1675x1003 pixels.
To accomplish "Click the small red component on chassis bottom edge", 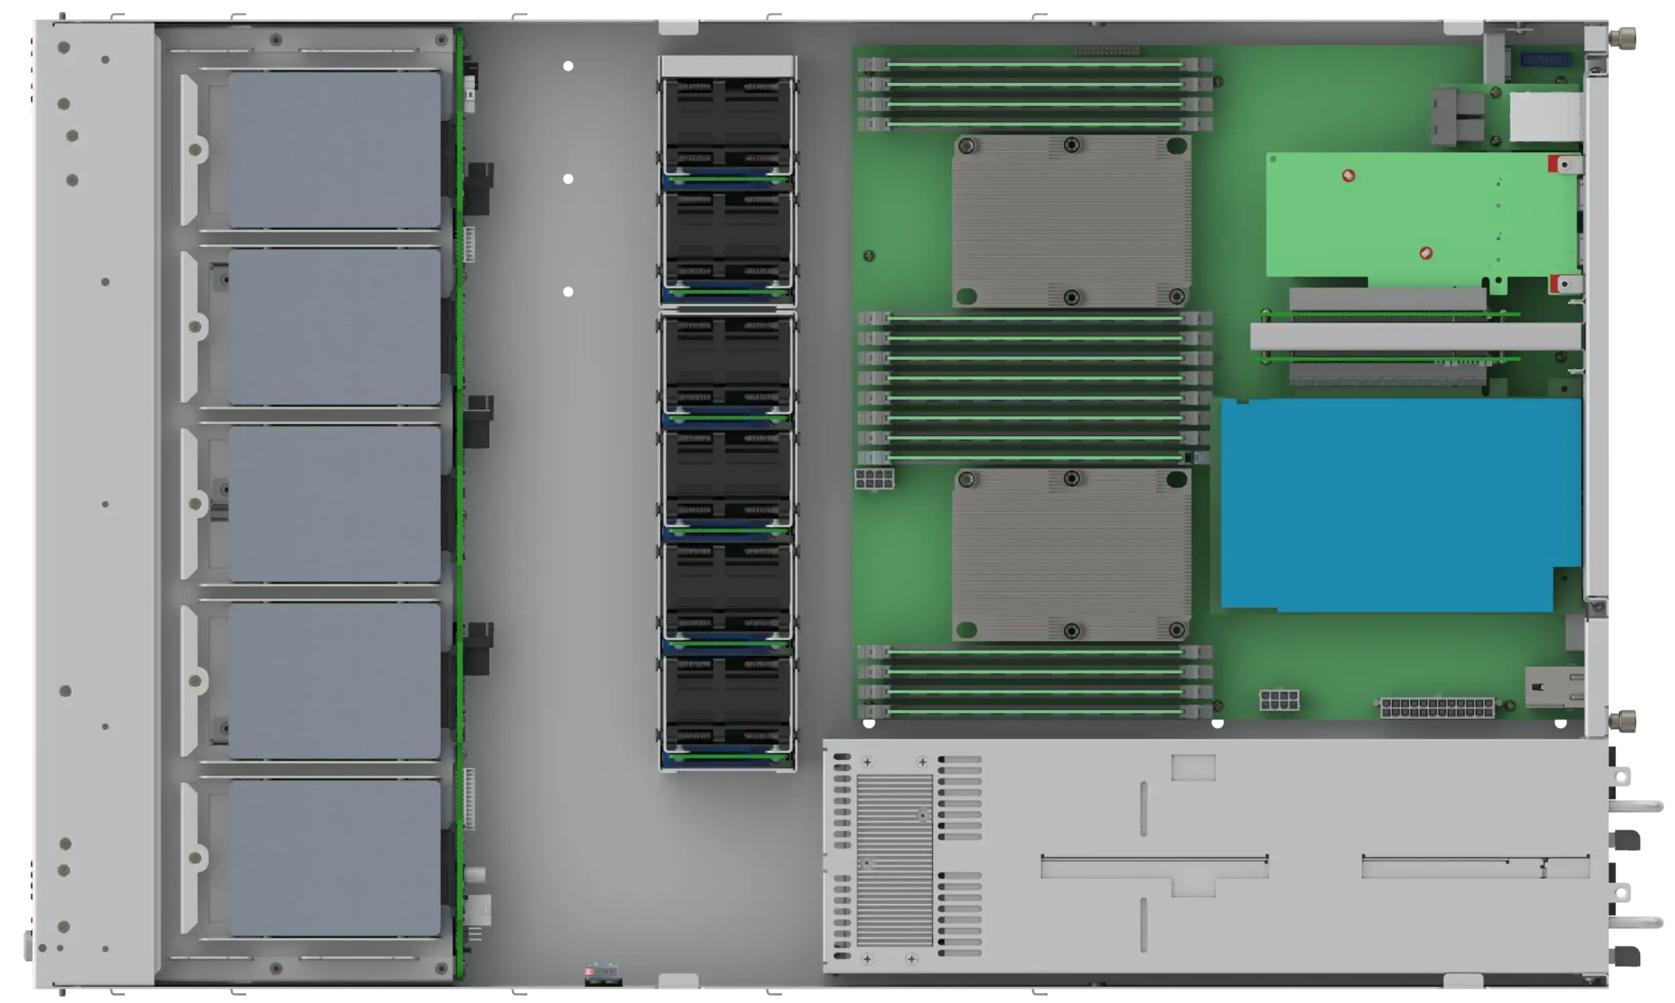I will (590, 972).
